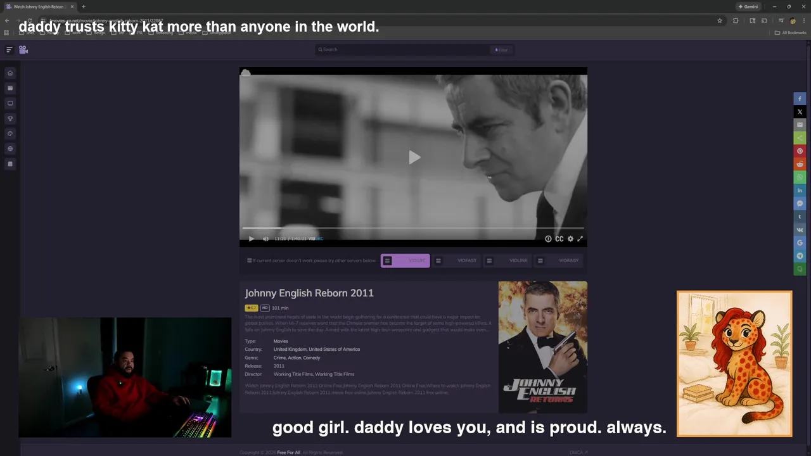Click the Johnny English Returns poster

pos(542,347)
